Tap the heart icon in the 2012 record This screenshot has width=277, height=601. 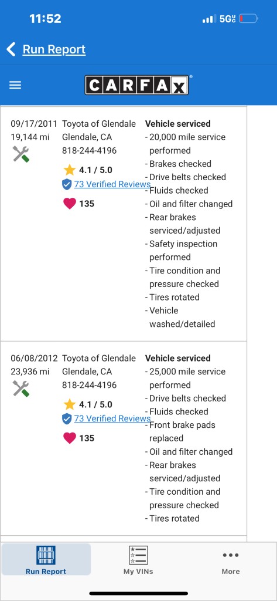[69, 438]
